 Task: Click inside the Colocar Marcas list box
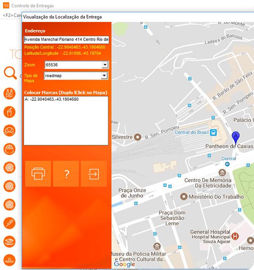point(66,121)
